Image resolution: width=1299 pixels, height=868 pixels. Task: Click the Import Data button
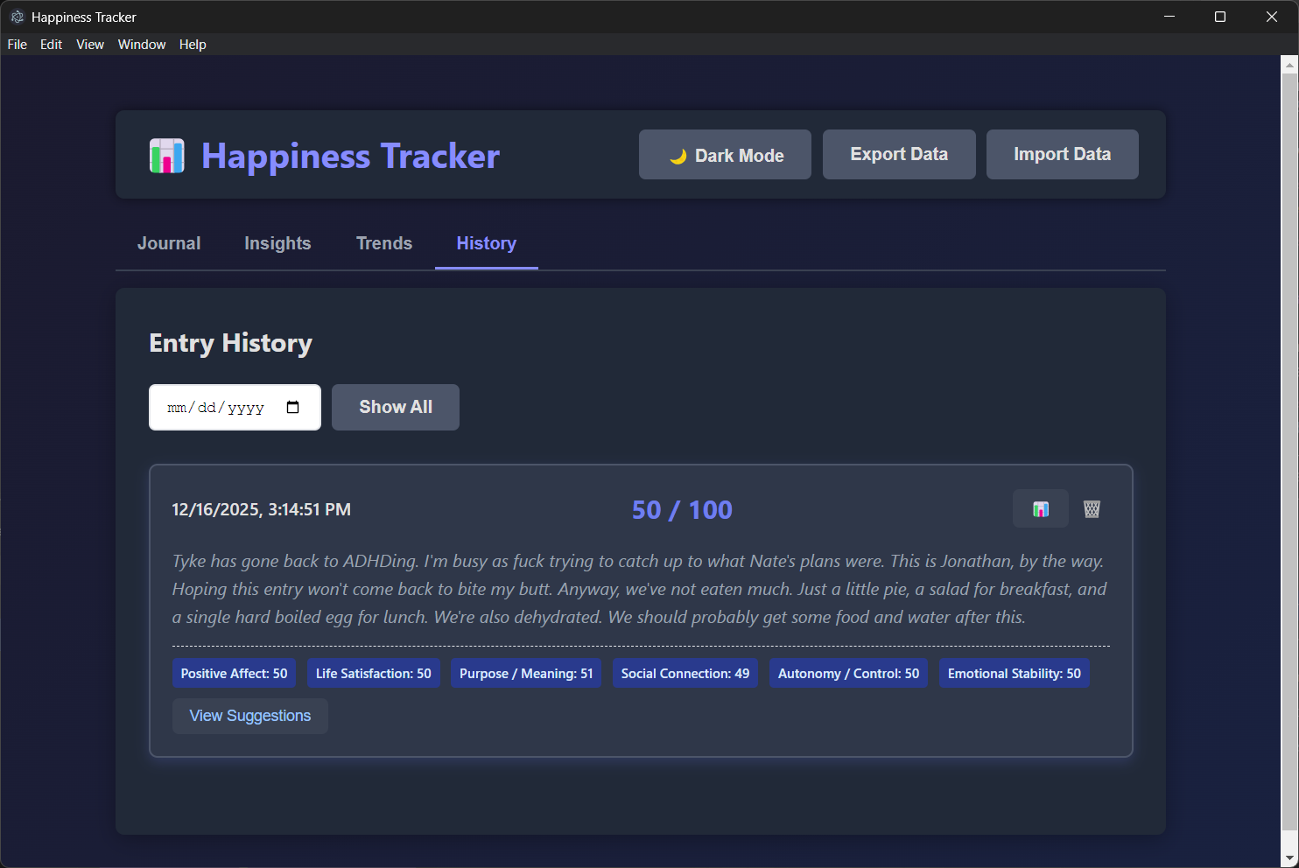click(x=1063, y=155)
